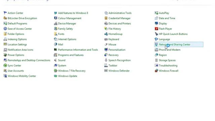Open Family Safety icon
The height and width of the screenshot is (121, 215).
(x=55, y=29)
